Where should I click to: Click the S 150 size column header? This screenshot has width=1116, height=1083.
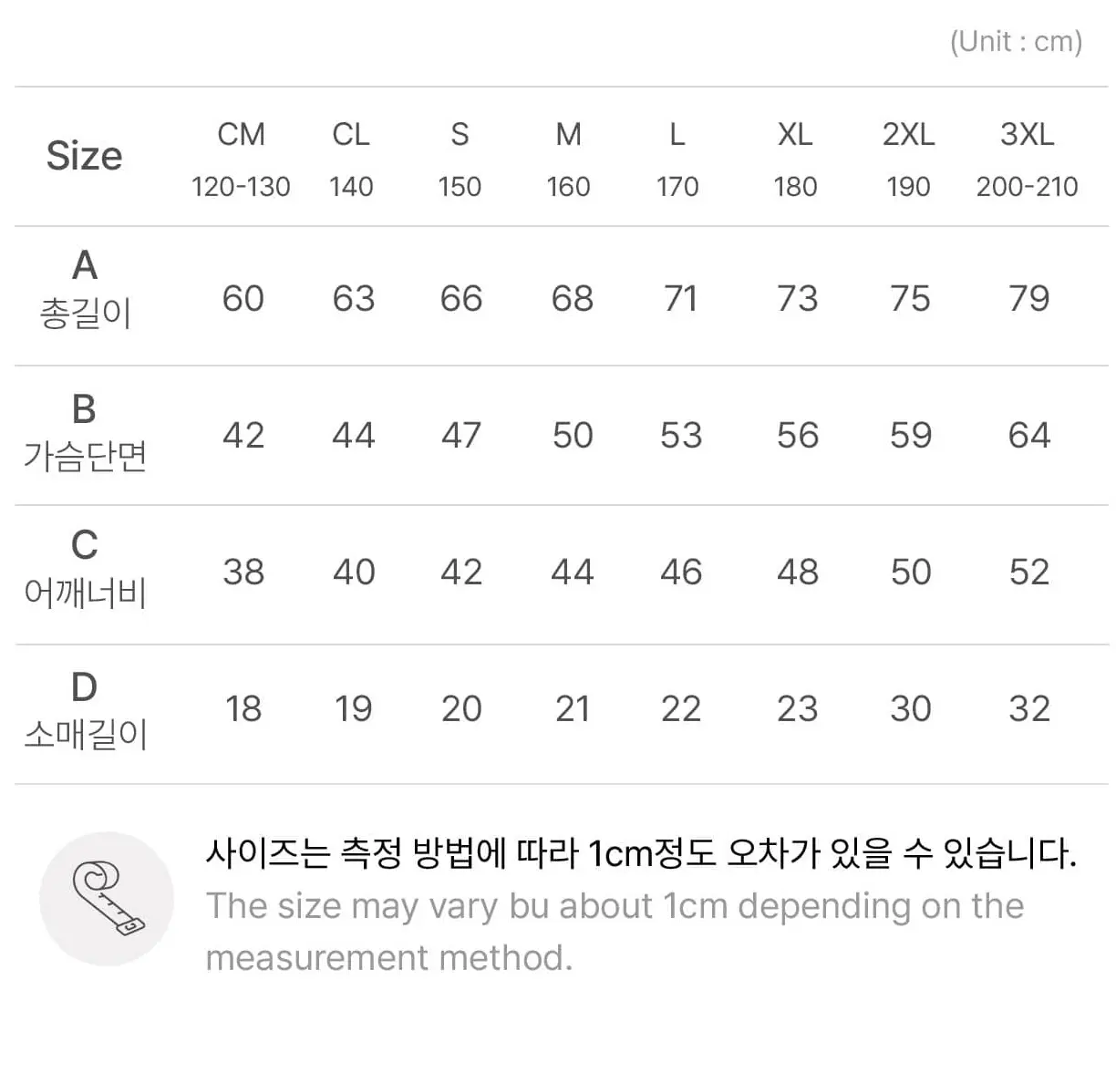pyautogui.click(x=460, y=160)
